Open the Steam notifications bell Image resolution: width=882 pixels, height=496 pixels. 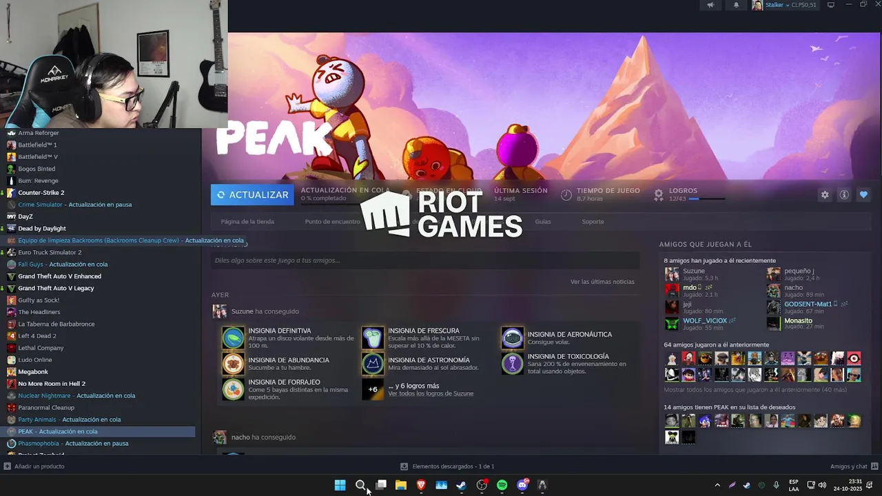coord(736,5)
